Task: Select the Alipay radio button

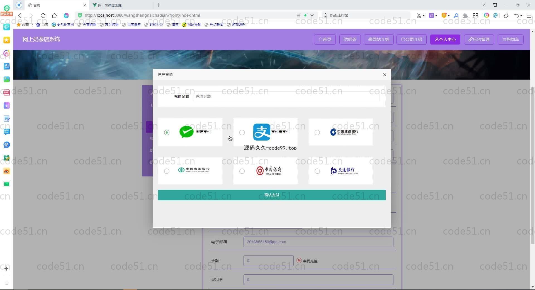Action: (242, 132)
